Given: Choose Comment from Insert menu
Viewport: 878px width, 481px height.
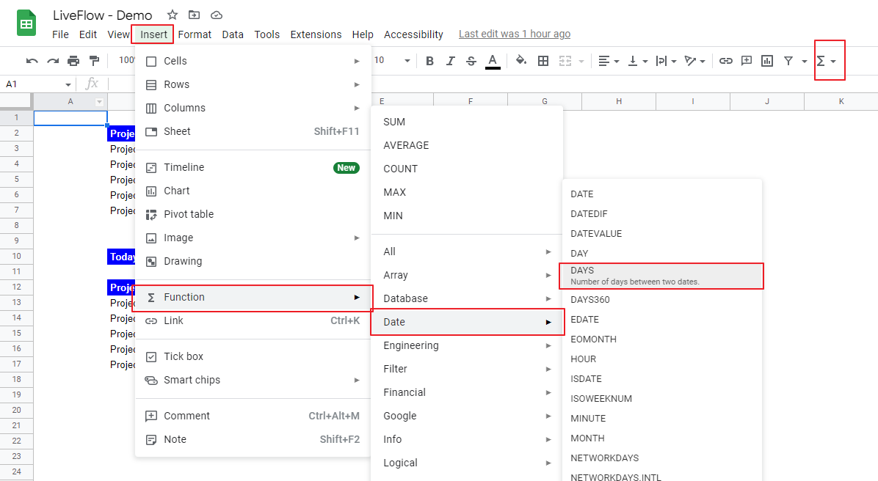Looking at the screenshot, I should 253,416.
